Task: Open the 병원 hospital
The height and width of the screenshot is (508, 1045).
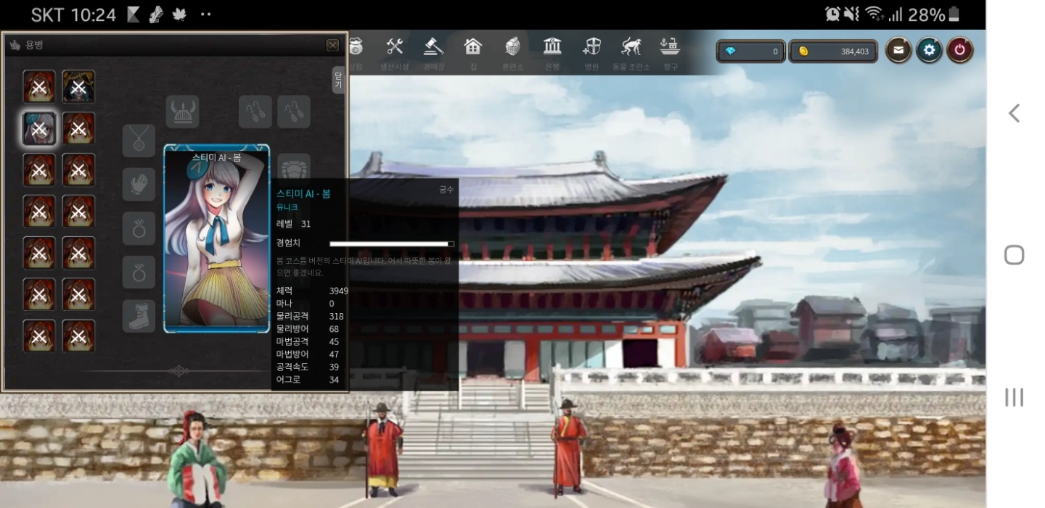Action: [x=592, y=54]
